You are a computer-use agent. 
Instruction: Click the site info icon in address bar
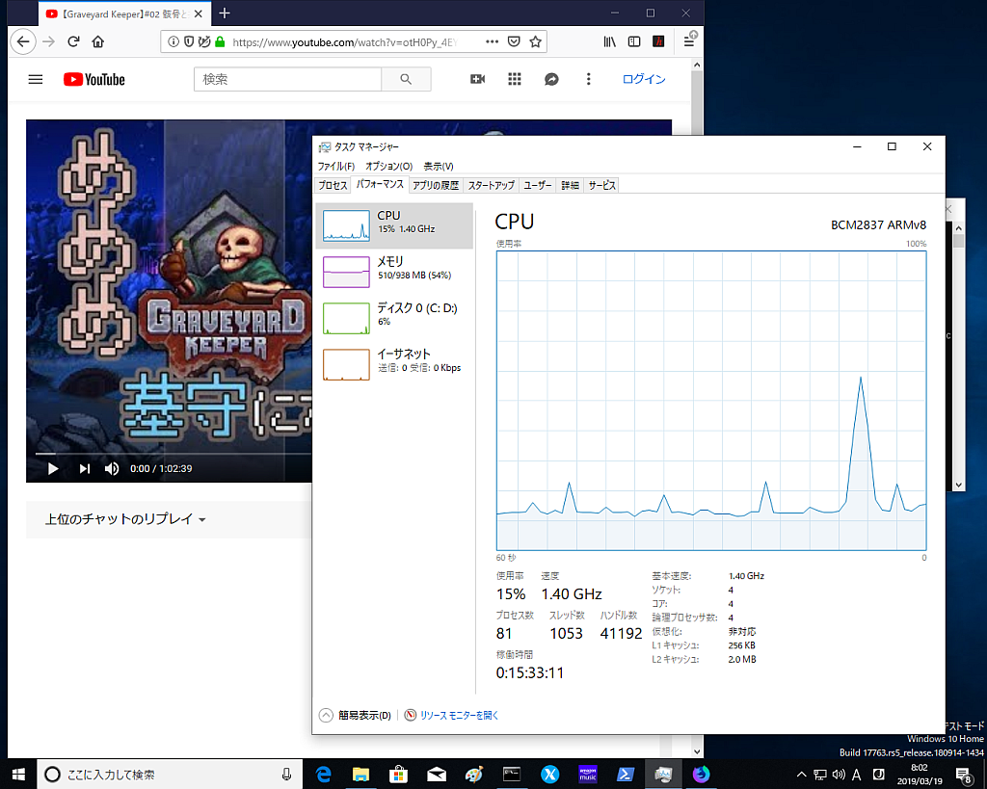173,42
